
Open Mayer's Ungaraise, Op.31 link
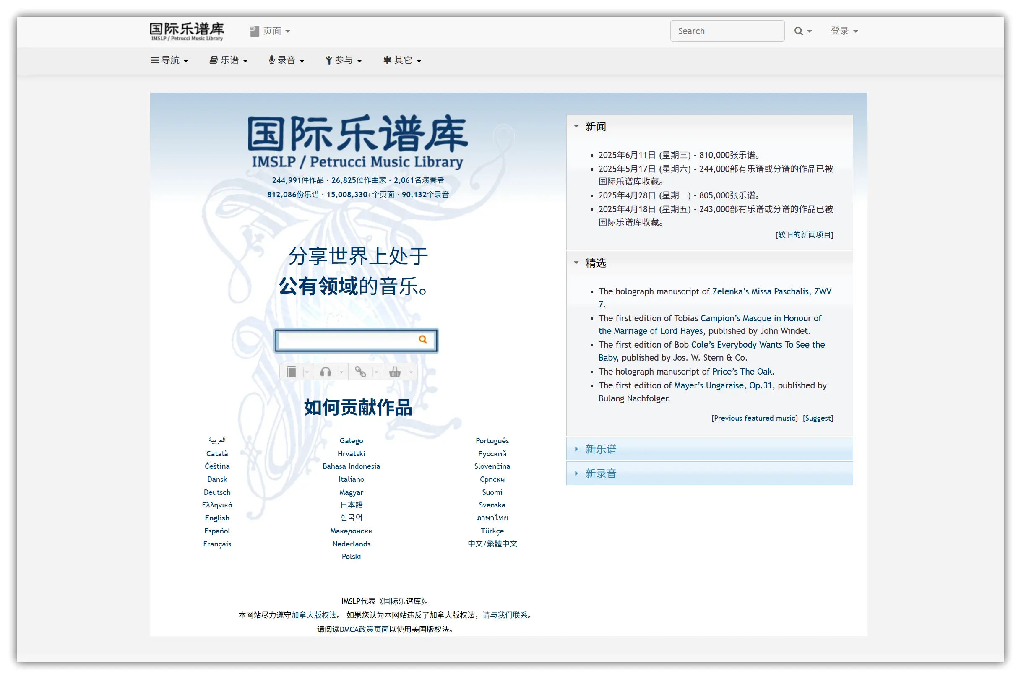pyautogui.click(x=723, y=385)
